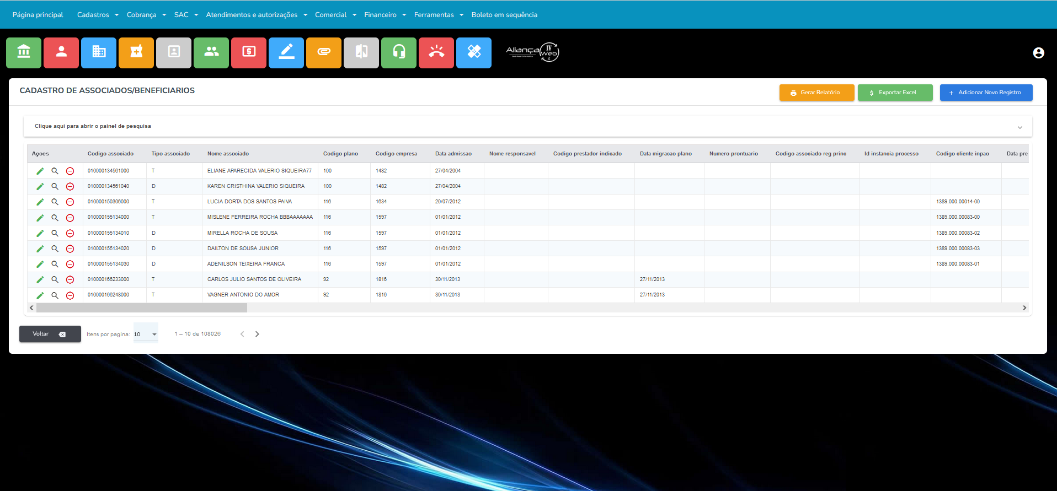
Task: Open the Cadastros dropdown menu
Action: point(98,15)
